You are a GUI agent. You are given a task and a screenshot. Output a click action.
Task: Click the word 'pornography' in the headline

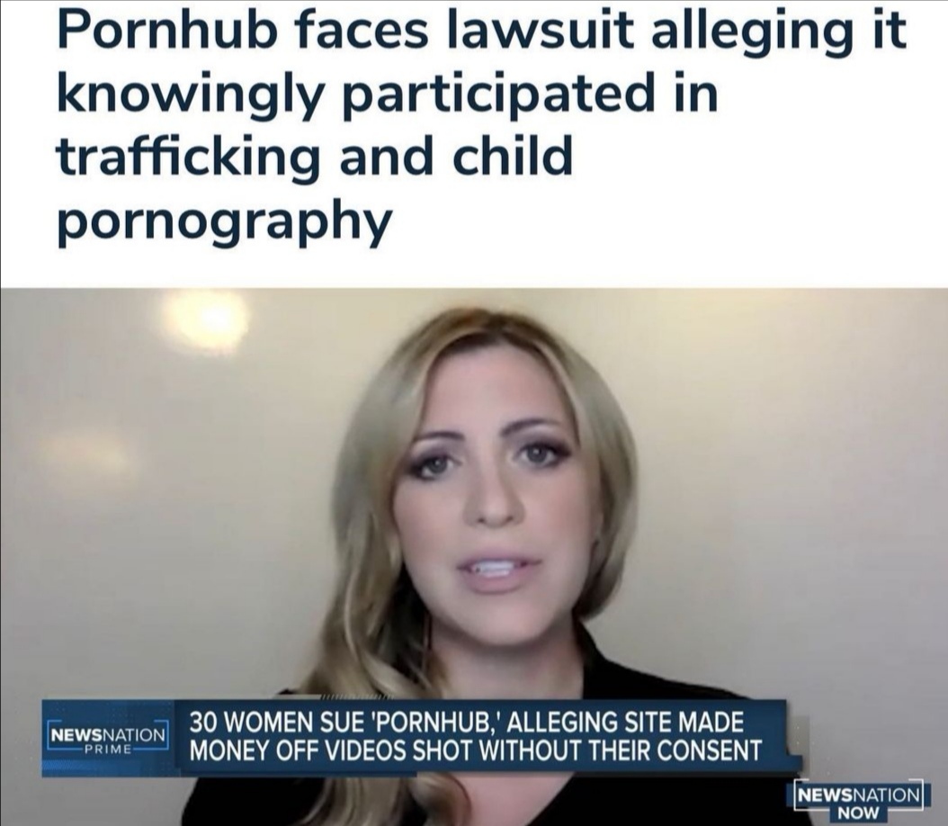[224, 220]
